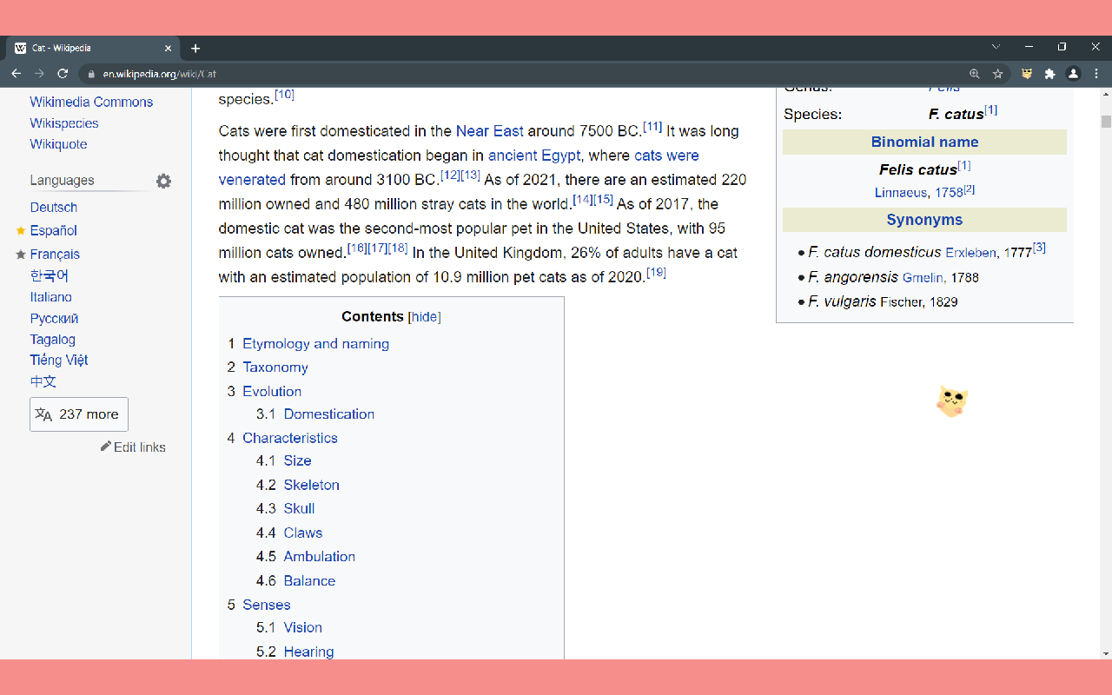The width and height of the screenshot is (1112, 695).
Task: Jump to Domestication subsection
Action: (329, 414)
